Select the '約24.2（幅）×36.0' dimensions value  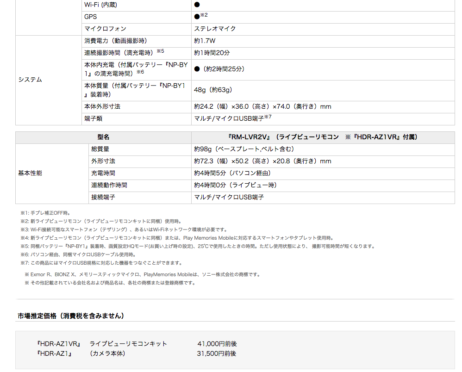[x=262, y=106]
